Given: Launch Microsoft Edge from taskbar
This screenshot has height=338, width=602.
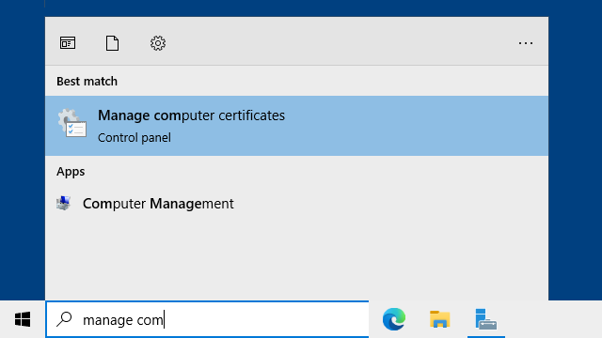Looking at the screenshot, I should [394, 319].
